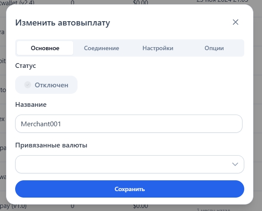Screen dimensions: 262x211
Task: Toggle the Отключен status switch
Action: 46,85
